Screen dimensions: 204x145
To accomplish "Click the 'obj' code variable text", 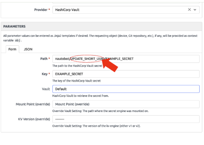I will 17,41.
